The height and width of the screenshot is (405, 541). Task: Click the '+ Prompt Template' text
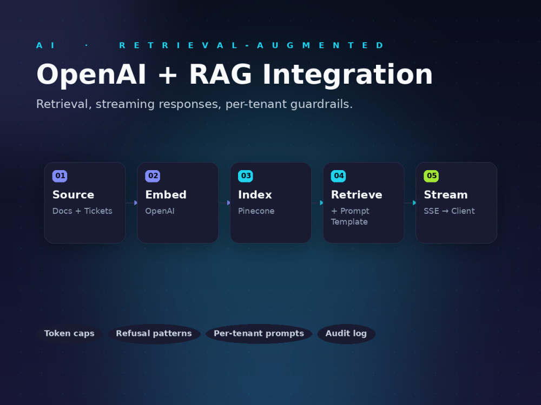(350, 217)
